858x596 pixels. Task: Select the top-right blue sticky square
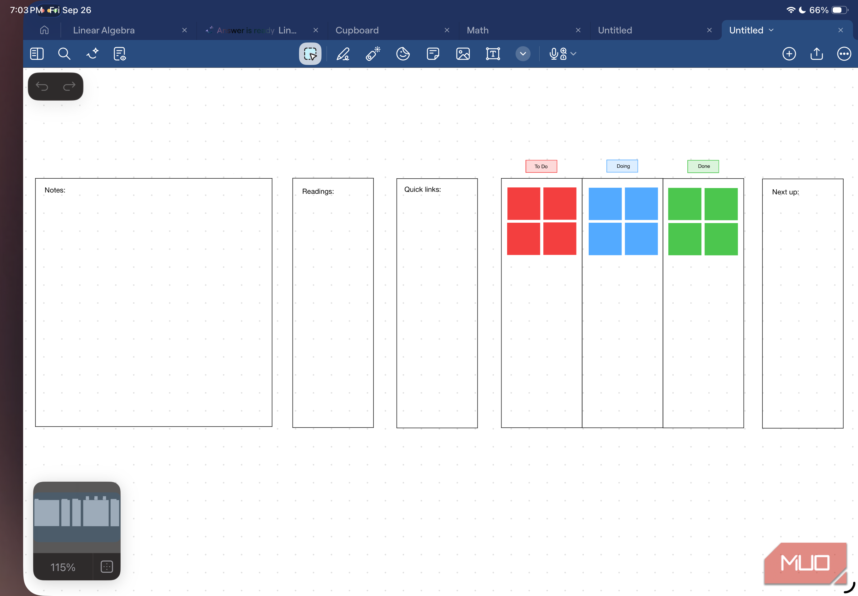[641, 204]
